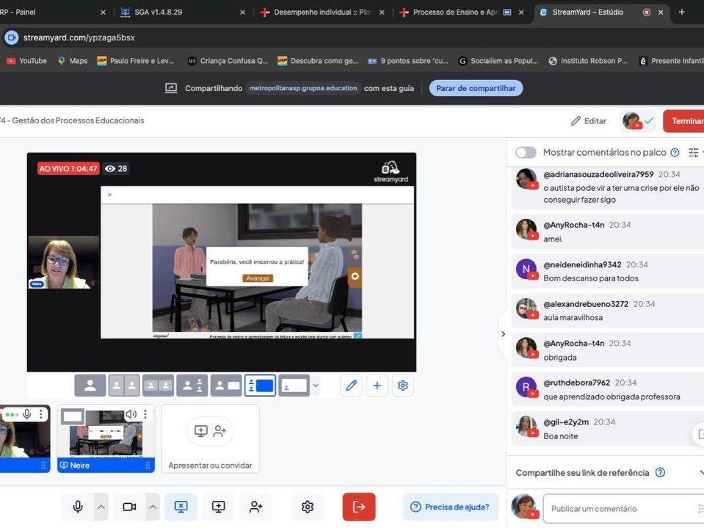Select single person solo layout
Screen dimensions: 704x528
(x=90, y=386)
